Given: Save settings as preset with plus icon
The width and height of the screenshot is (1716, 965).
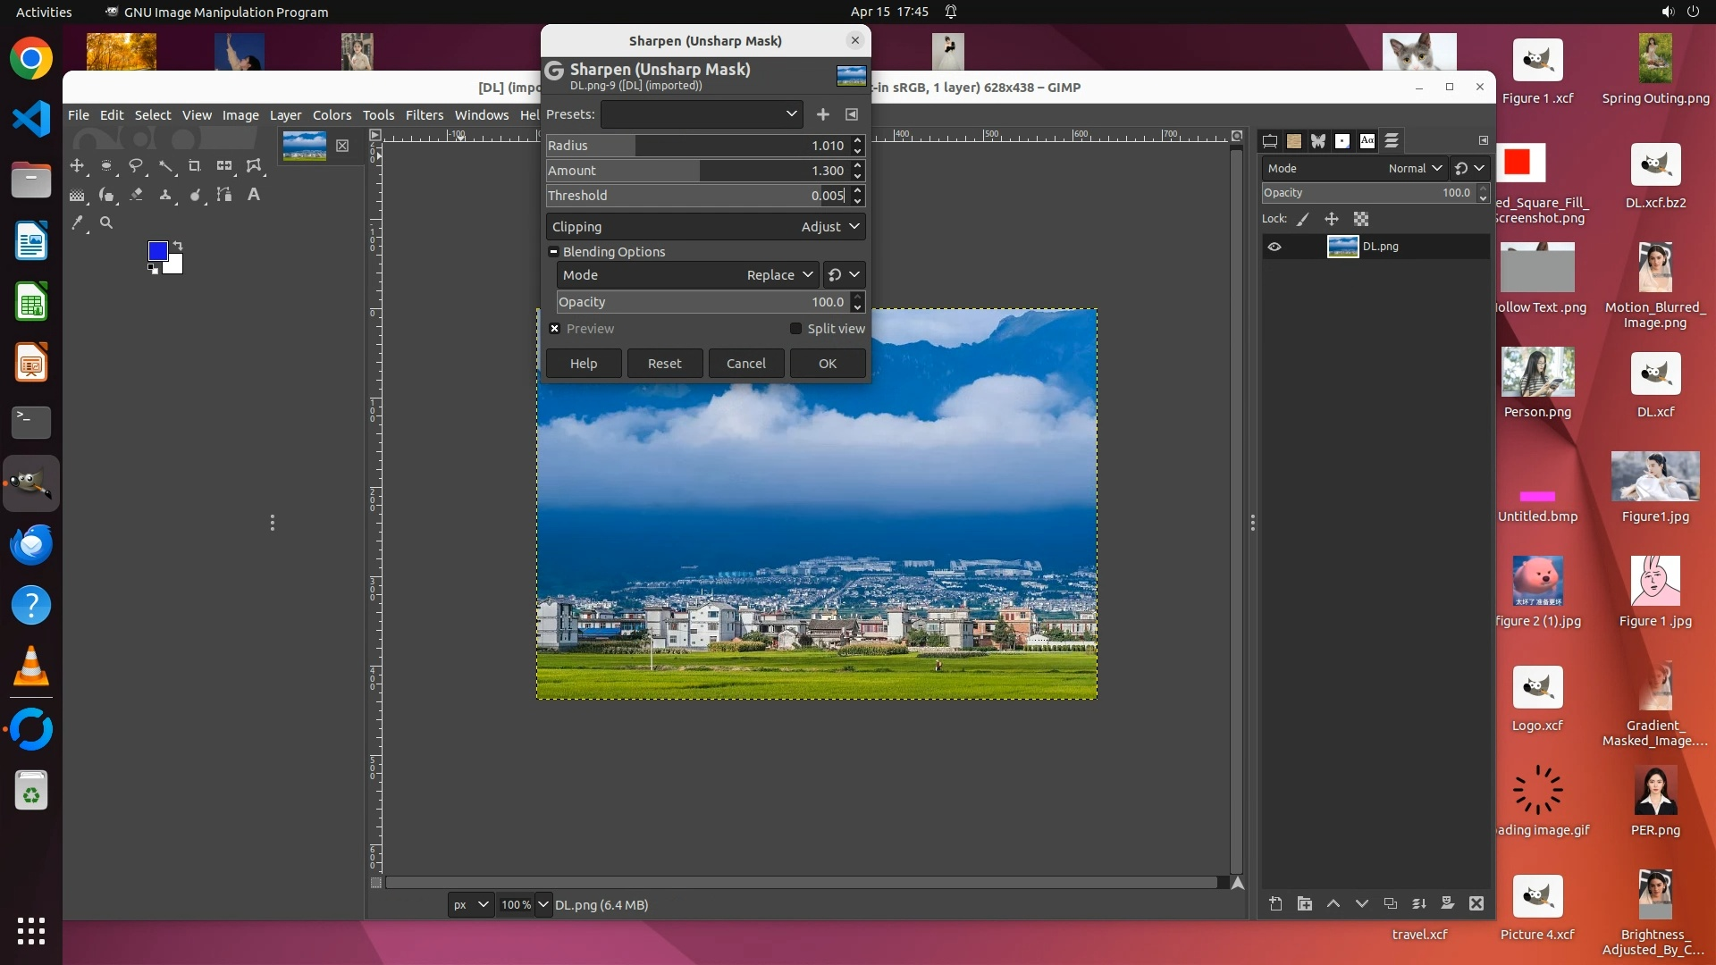Looking at the screenshot, I should 822,114.
